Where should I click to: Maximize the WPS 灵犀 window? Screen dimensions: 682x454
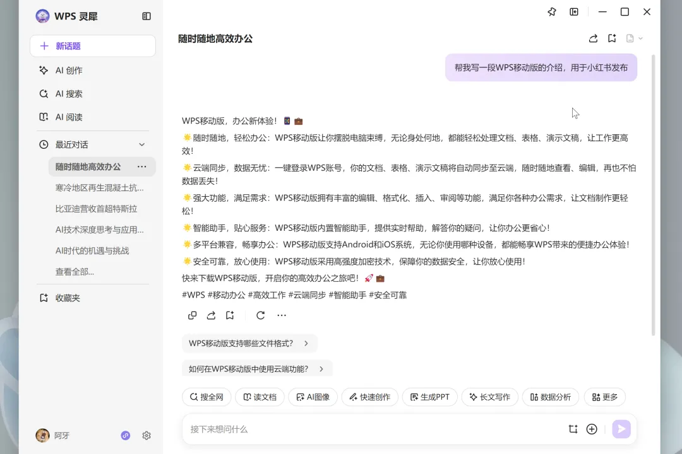point(625,12)
